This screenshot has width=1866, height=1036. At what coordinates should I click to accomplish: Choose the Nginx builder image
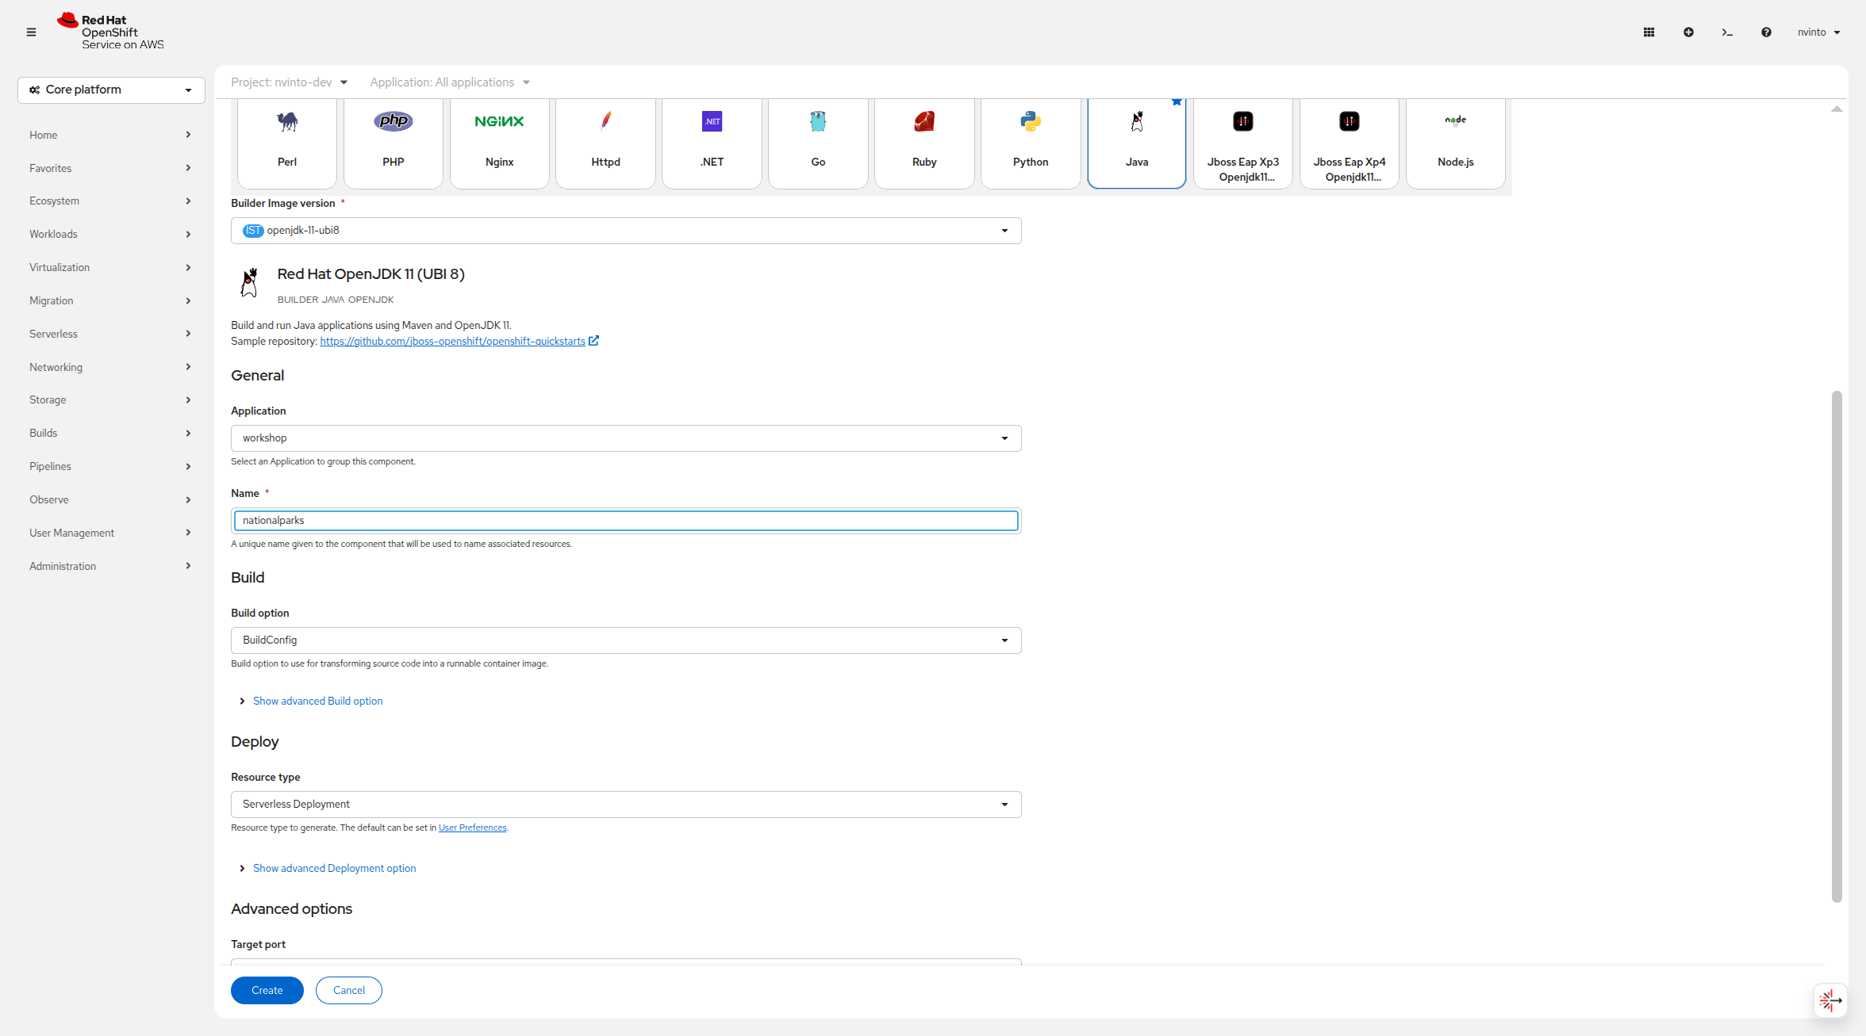(500, 143)
